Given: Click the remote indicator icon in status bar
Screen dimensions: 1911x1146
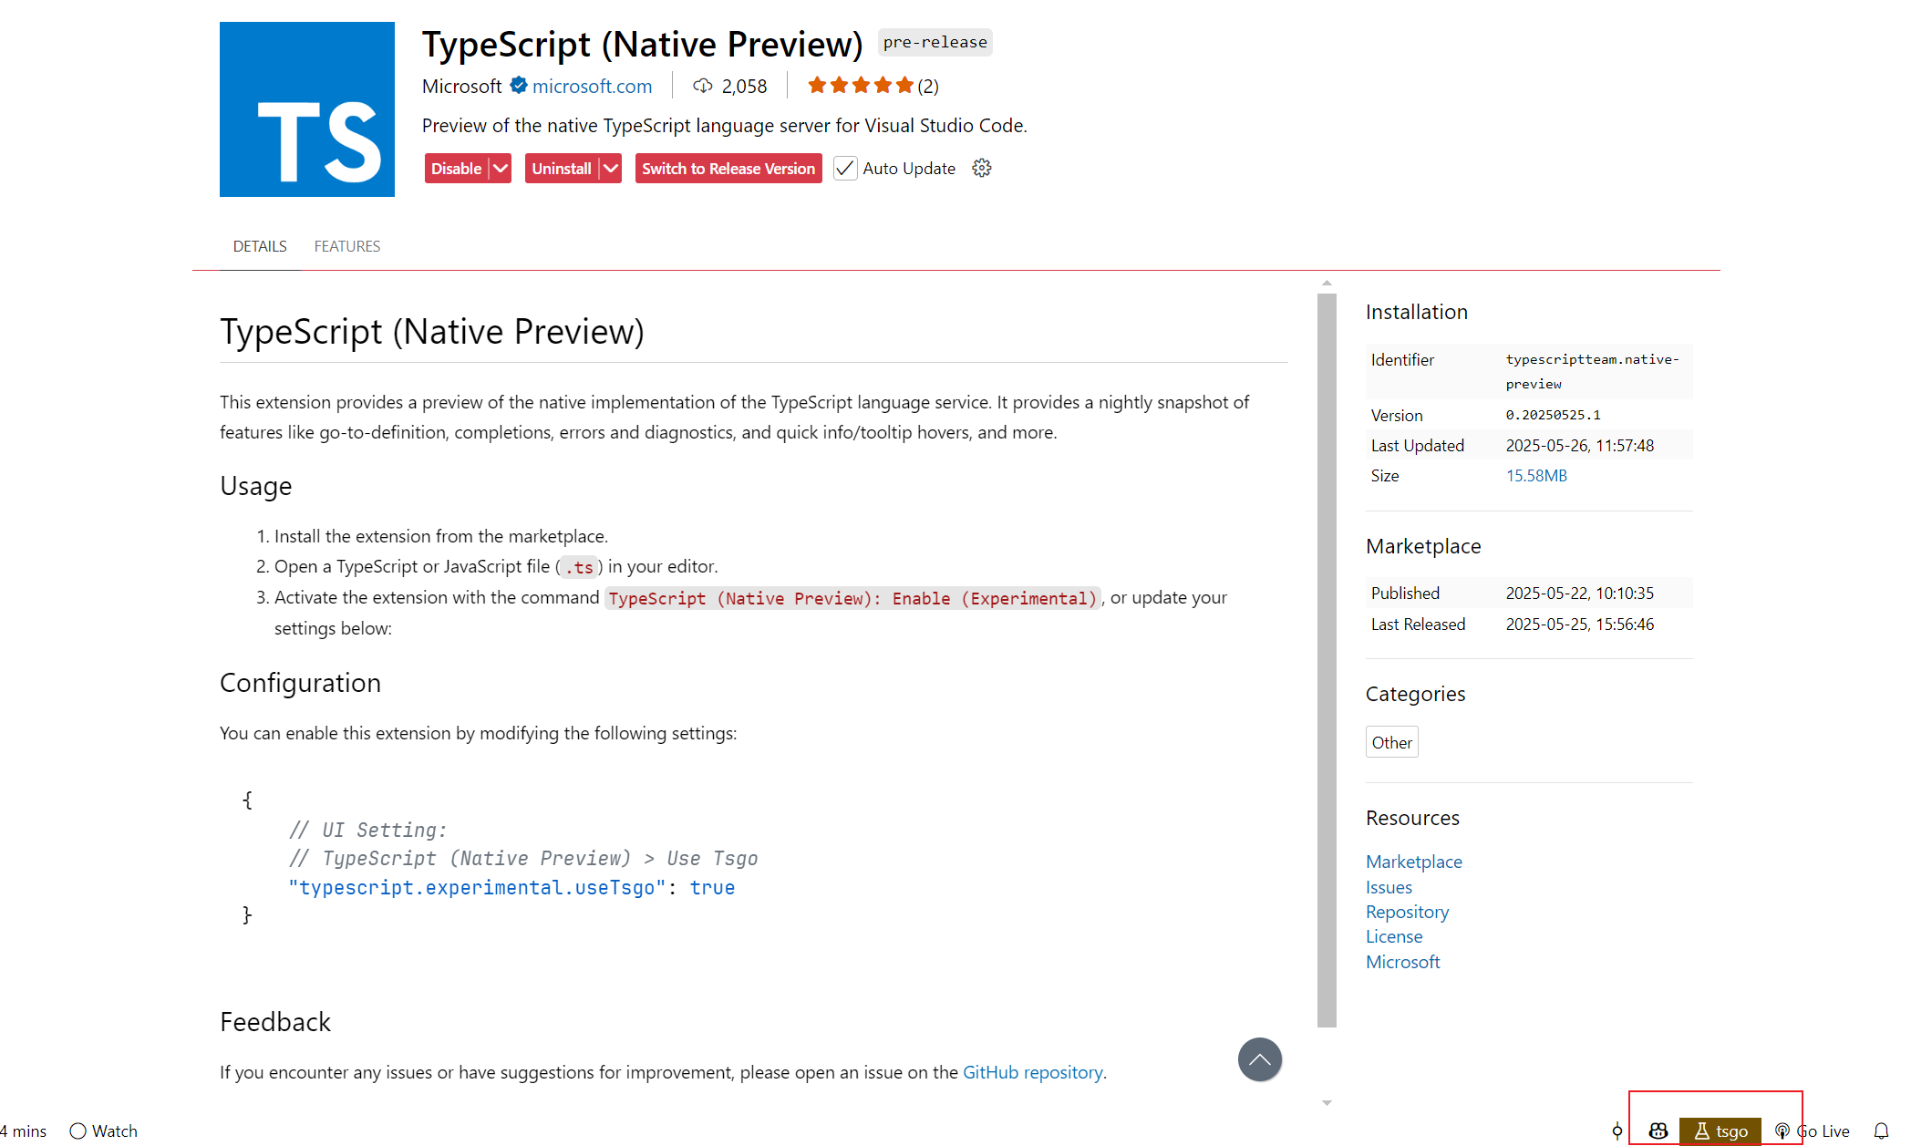Looking at the screenshot, I should (1616, 1131).
